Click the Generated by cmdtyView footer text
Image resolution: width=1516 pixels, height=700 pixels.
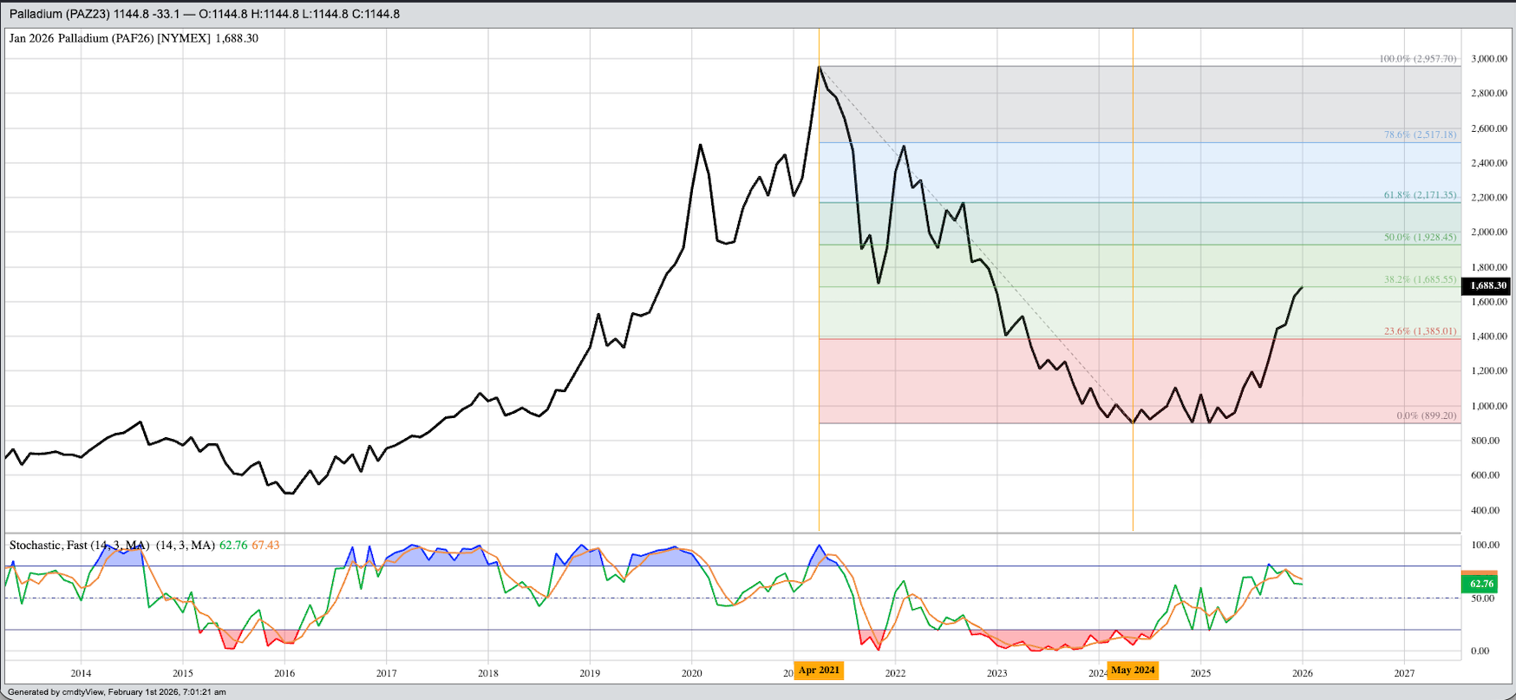[117, 692]
